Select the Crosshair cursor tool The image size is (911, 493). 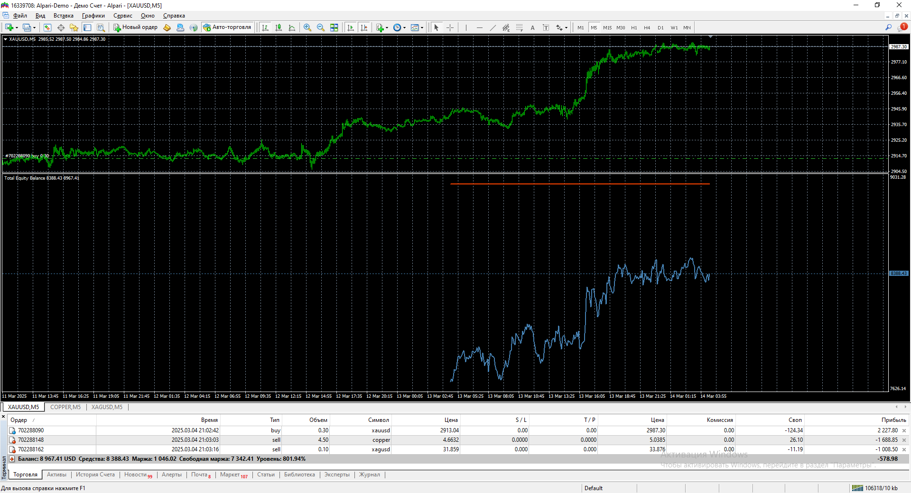450,27
